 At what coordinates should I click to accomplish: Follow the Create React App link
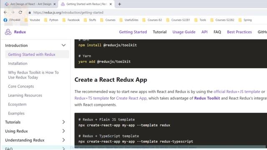pos(131,98)
